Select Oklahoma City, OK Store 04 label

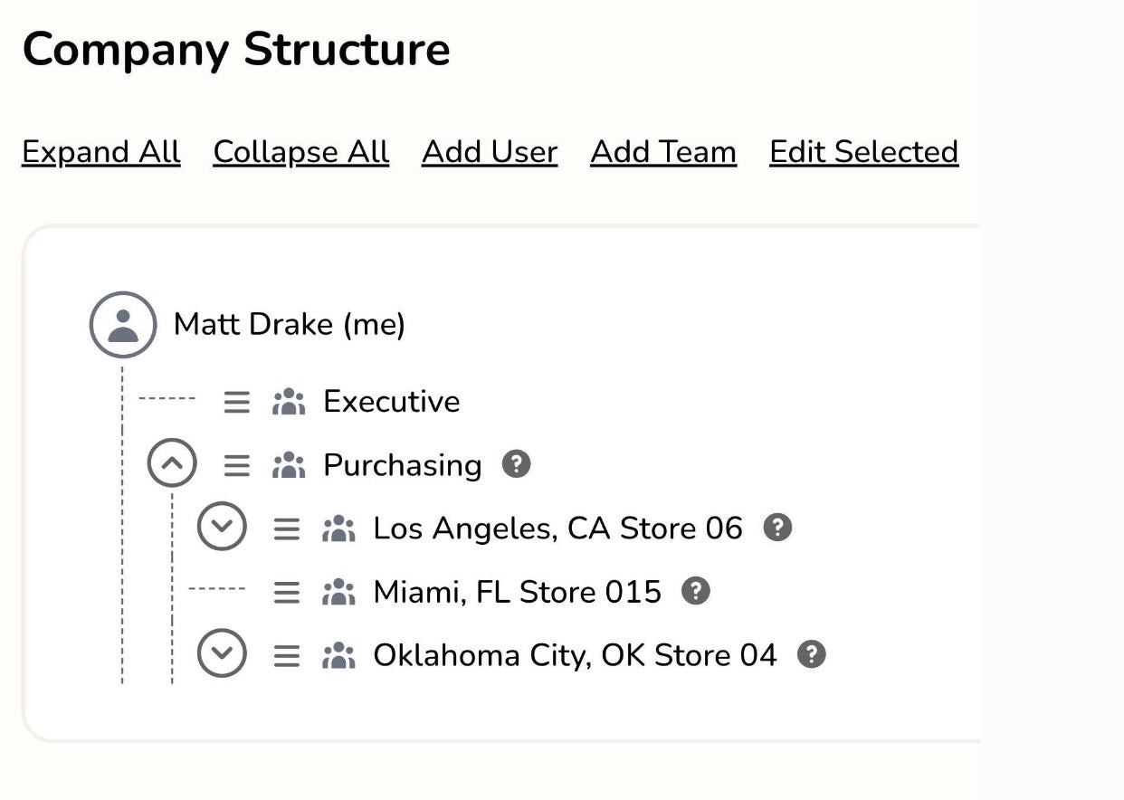point(576,655)
